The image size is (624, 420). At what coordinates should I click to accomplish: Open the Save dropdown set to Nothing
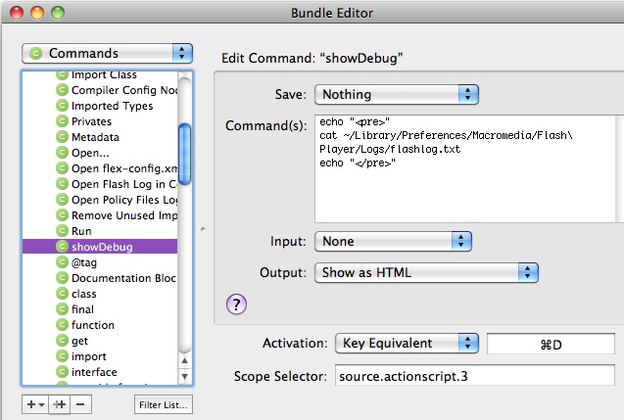395,95
